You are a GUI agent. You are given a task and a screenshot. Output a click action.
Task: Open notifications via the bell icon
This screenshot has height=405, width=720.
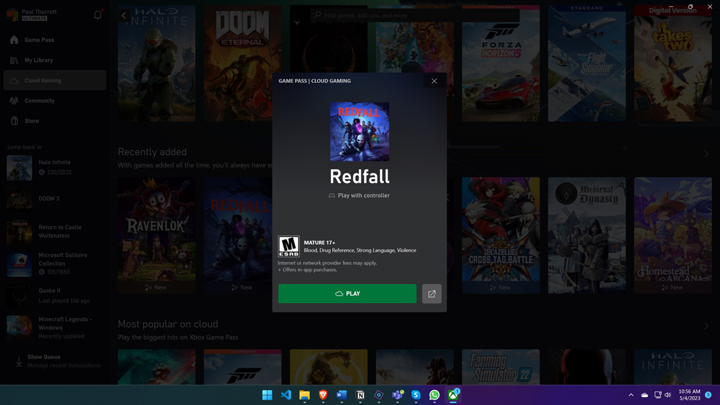97,13
